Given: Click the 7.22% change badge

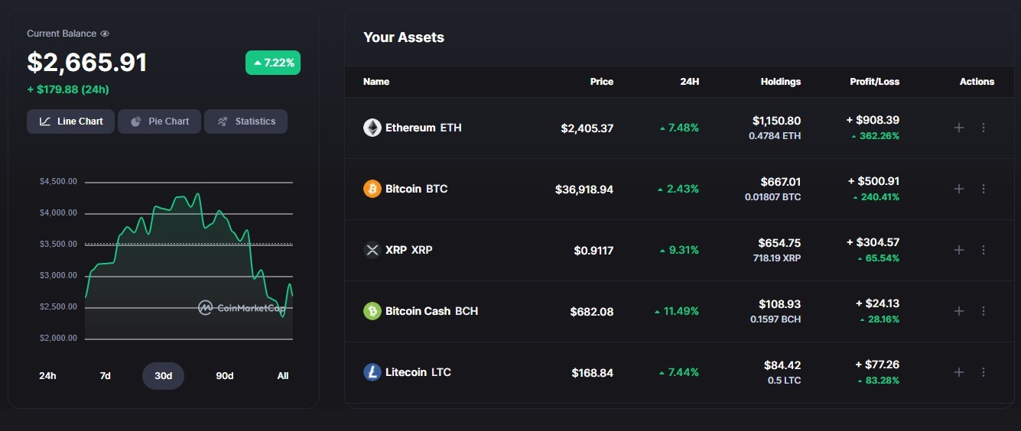Looking at the screenshot, I should (273, 63).
